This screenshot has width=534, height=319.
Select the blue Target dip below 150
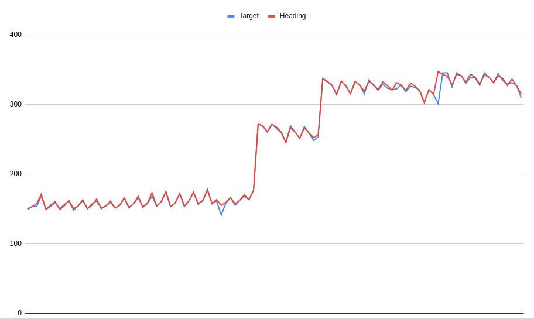(221, 215)
